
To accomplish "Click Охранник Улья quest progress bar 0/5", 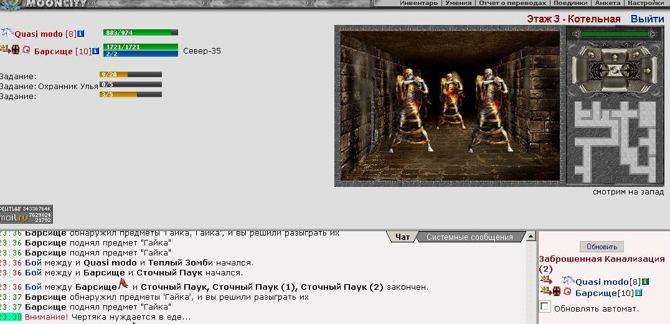I will coord(131,85).
